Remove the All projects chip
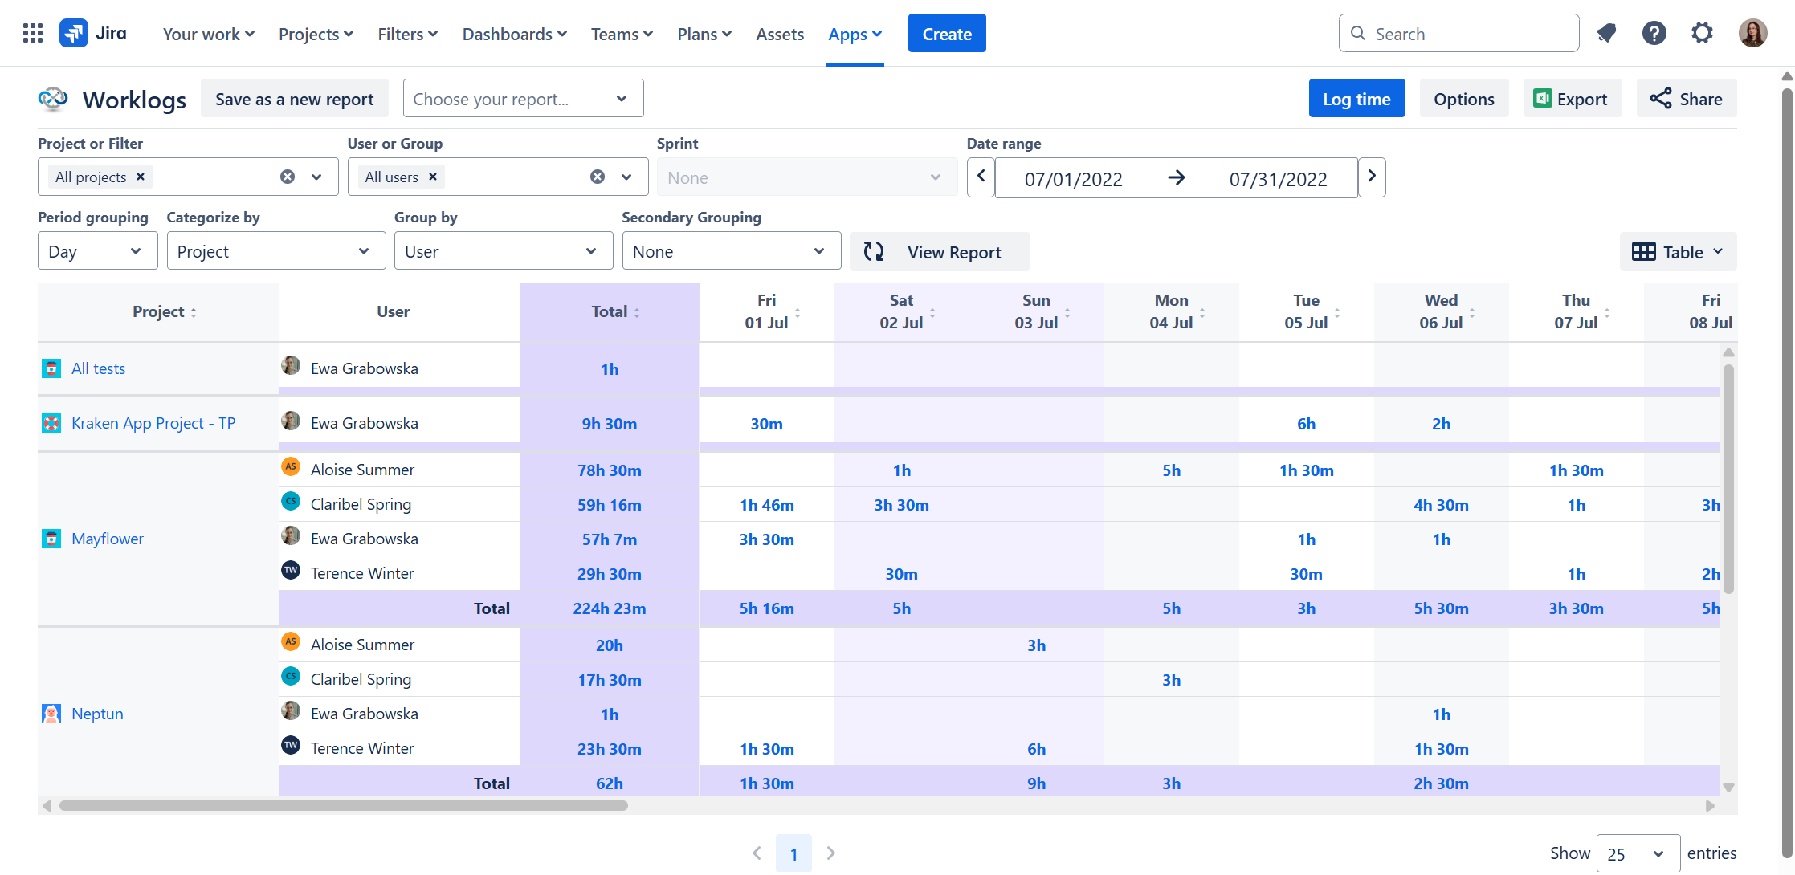The height and width of the screenshot is (875, 1795). [x=141, y=177]
